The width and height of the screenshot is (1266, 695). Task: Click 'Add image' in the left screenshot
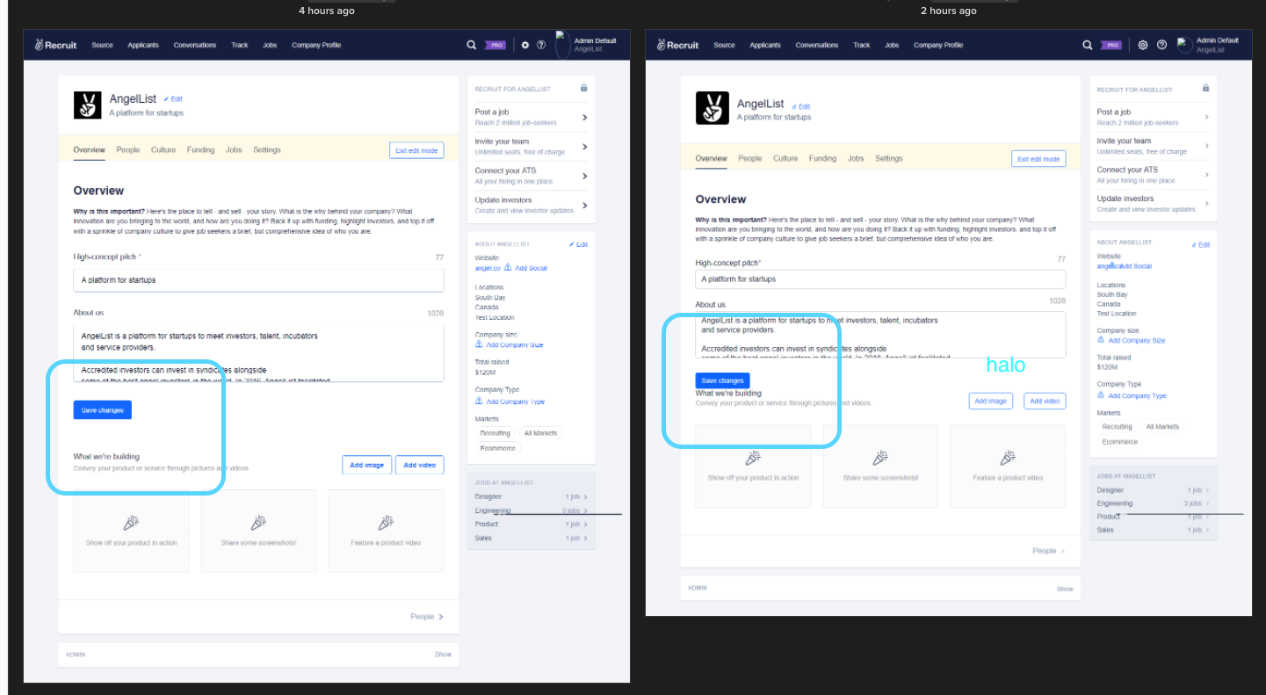[x=367, y=465]
